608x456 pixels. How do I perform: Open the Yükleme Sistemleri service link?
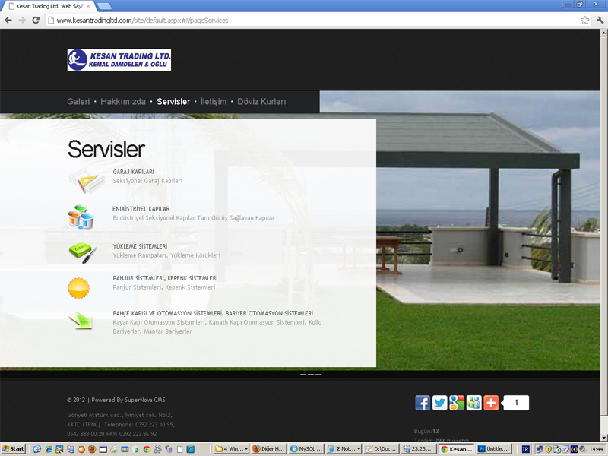tap(140, 246)
